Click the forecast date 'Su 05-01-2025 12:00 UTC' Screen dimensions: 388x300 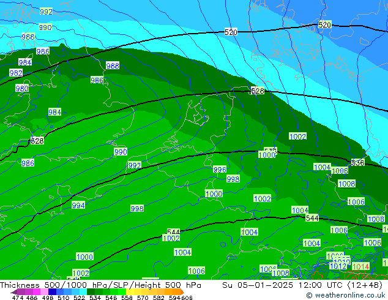[x=283, y=285]
